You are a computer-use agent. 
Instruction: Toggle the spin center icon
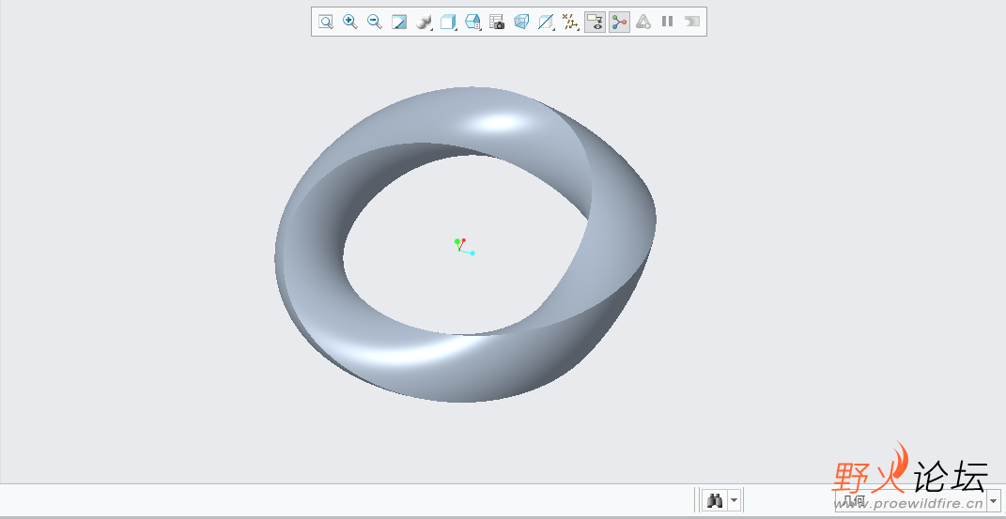coord(619,22)
